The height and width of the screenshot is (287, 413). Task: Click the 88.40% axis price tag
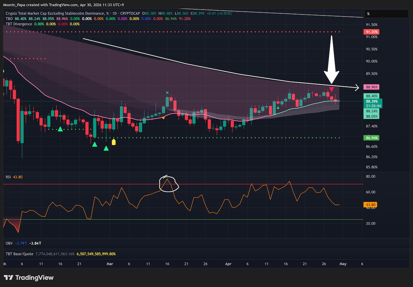(x=372, y=96)
